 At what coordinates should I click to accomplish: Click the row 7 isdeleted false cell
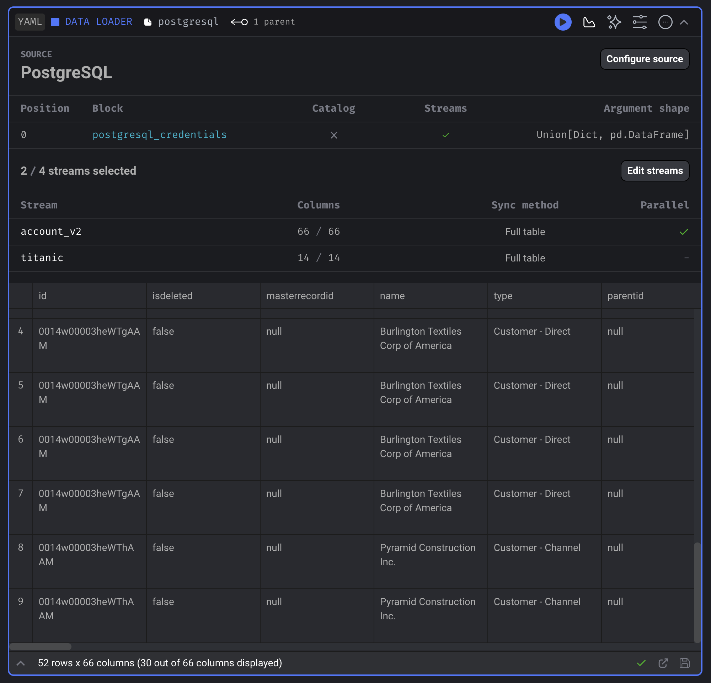tap(203, 507)
